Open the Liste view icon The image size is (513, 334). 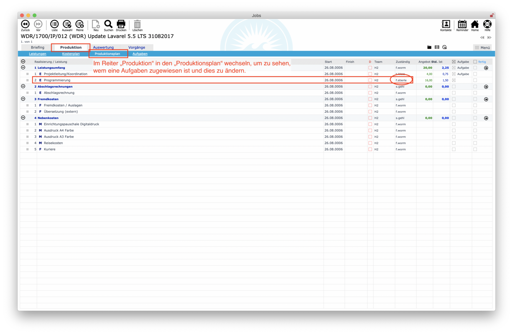pos(54,24)
